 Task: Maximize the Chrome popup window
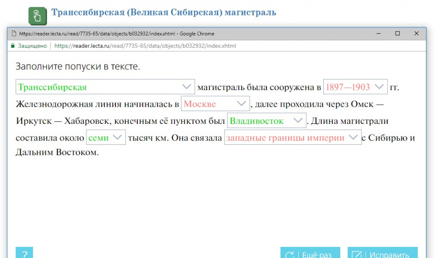coord(397,34)
